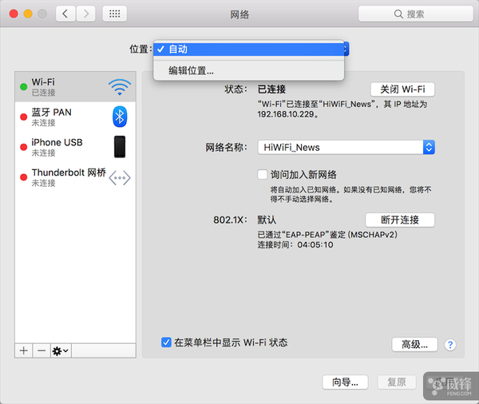
Task: Expand the 网络名称 HiWiFi_News dropdown
Action: tap(429, 147)
